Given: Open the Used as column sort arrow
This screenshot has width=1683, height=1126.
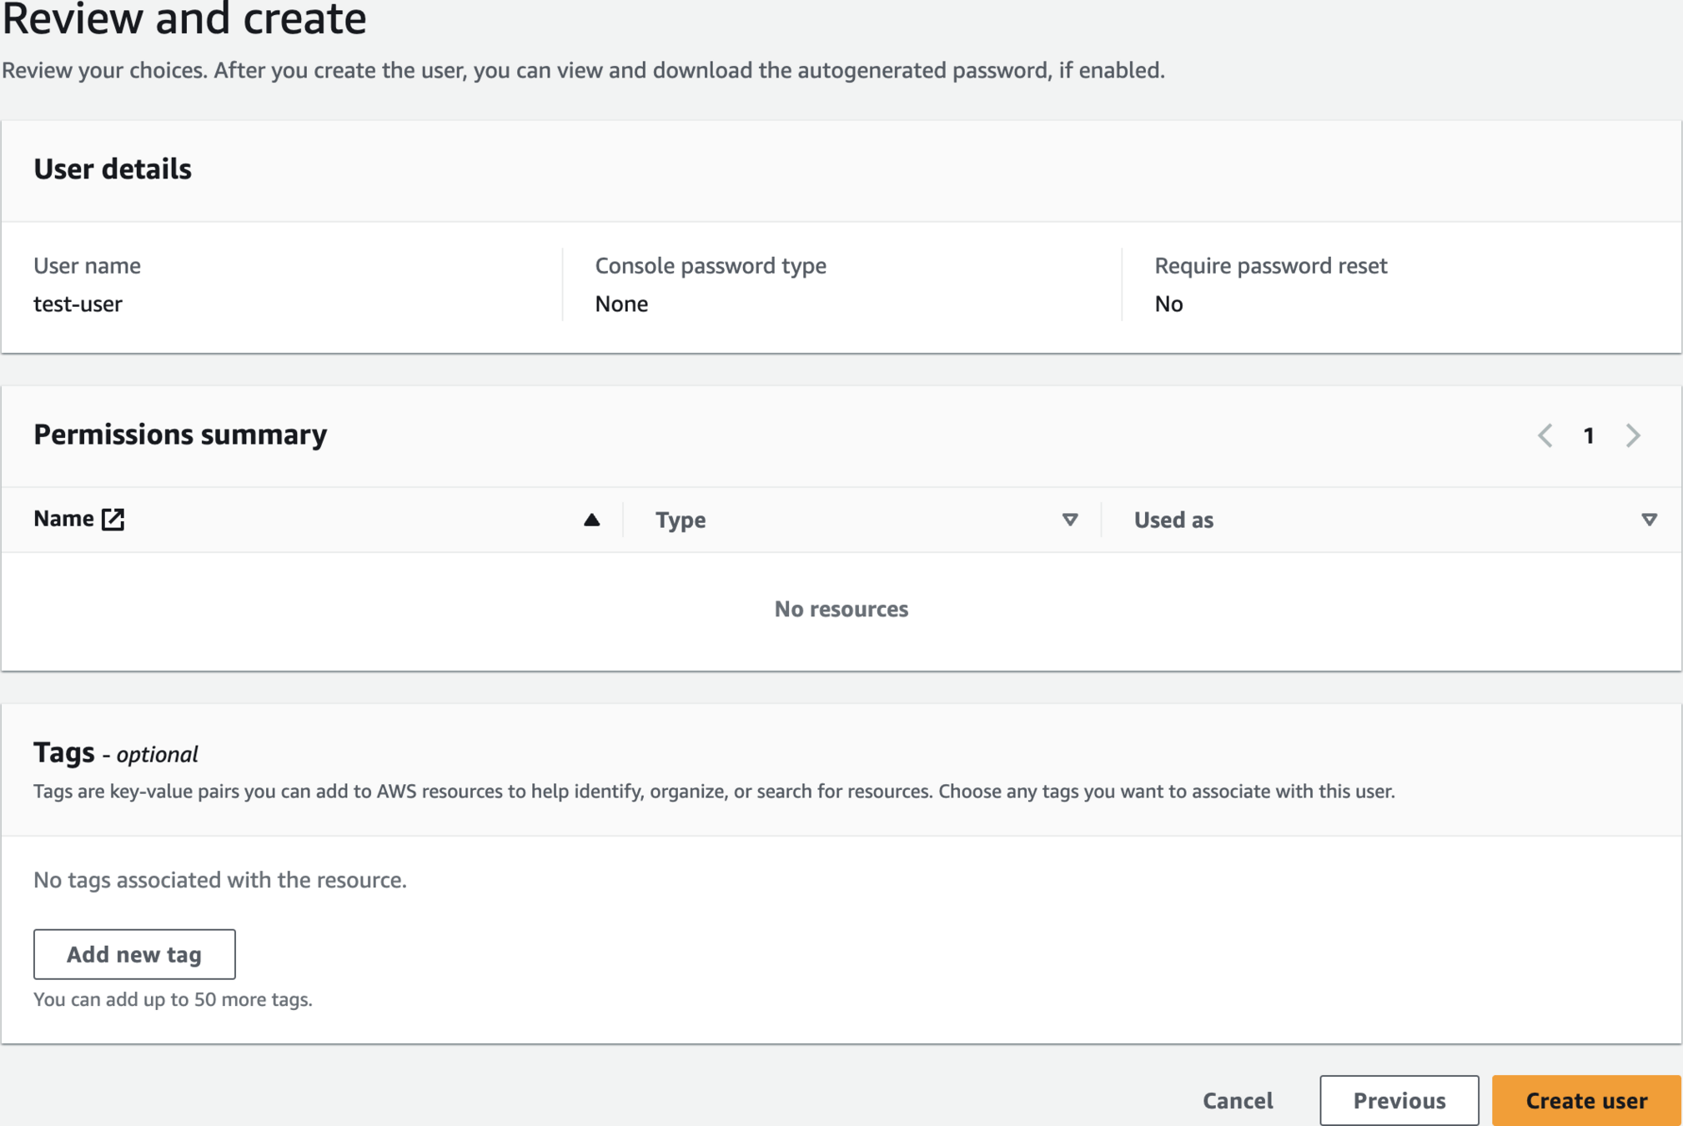Looking at the screenshot, I should point(1649,520).
